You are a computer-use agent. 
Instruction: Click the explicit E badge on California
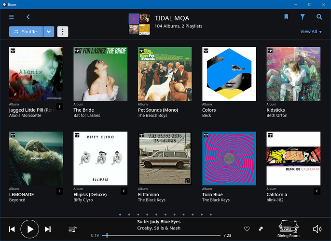point(317,191)
